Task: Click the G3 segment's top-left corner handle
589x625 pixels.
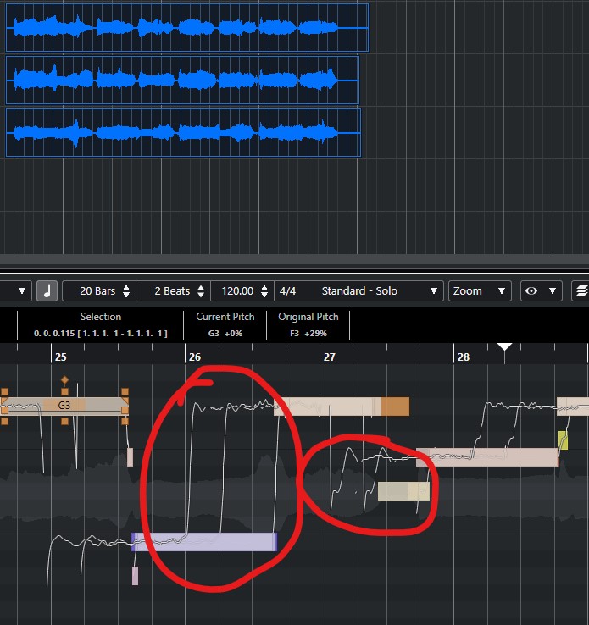Action: [4, 391]
